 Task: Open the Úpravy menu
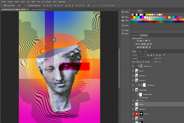coord(10,2)
